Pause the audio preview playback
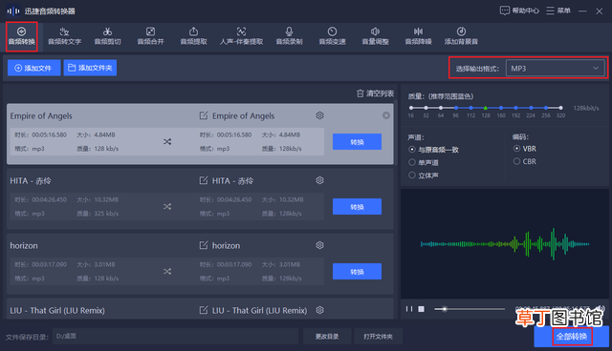 pos(409,309)
